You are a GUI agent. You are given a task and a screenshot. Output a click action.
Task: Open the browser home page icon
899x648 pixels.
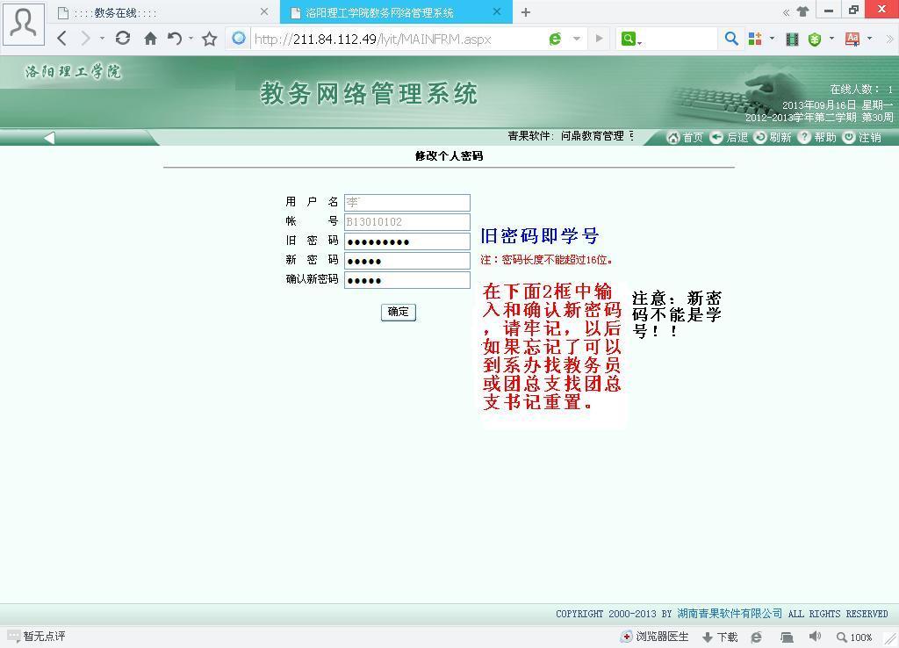[150, 39]
